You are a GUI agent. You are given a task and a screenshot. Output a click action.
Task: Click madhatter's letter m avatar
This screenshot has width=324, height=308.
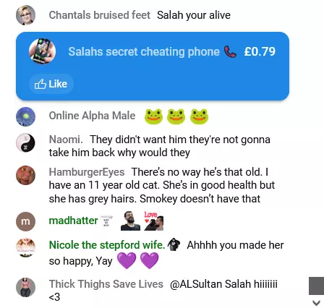tap(25, 221)
